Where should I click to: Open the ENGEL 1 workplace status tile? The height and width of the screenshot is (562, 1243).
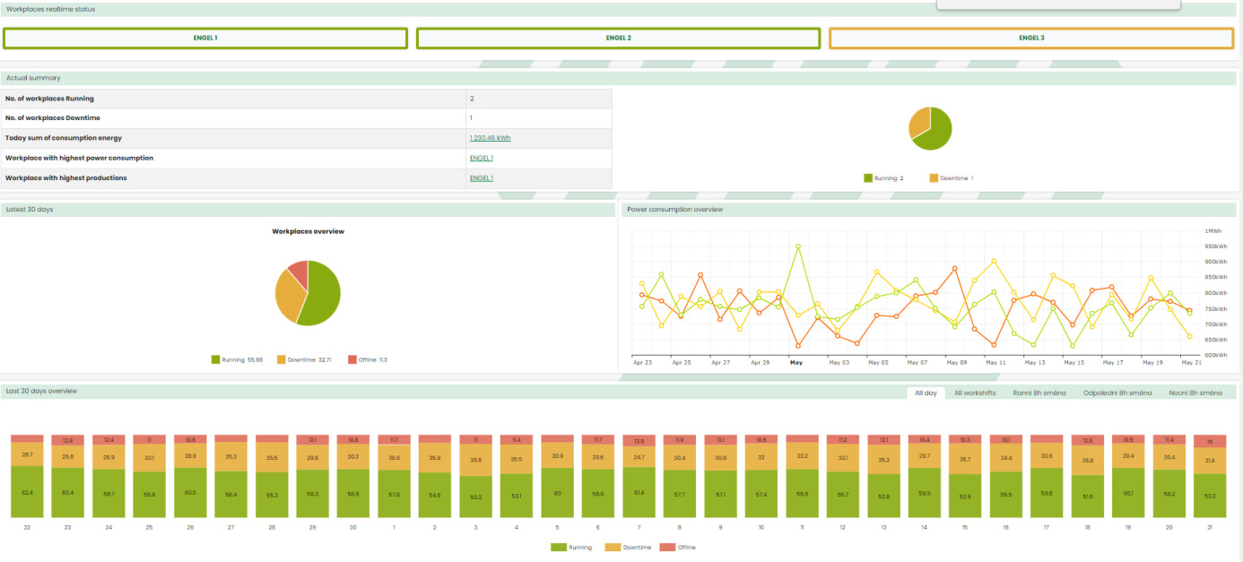click(x=205, y=39)
